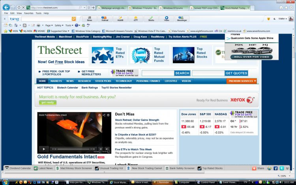Click the Video button on Bing bar
The height and width of the screenshot is (185, 296).
(x=167, y=19)
